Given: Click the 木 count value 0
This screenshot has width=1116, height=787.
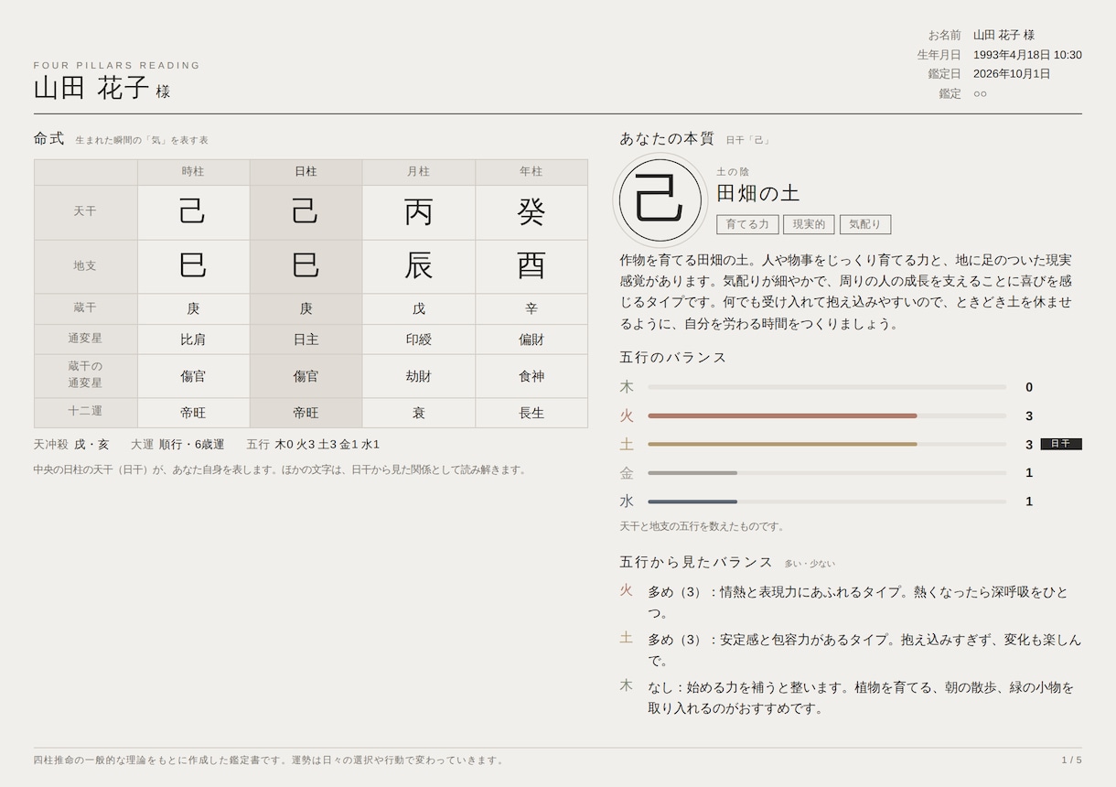Looking at the screenshot, I should (1029, 387).
